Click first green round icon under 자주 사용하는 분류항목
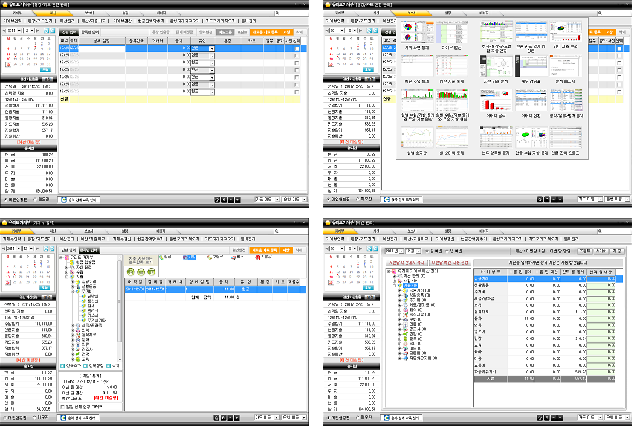Viewport: 634px width, 433px height. [131, 272]
